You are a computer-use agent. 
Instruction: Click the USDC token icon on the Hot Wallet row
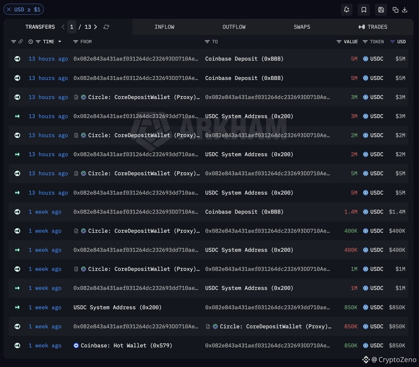click(x=365, y=345)
